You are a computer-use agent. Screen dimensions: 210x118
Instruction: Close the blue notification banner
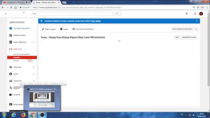tap(197, 21)
